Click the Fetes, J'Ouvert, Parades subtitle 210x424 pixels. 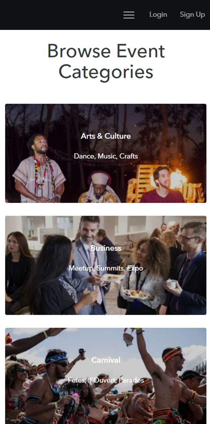click(x=106, y=380)
